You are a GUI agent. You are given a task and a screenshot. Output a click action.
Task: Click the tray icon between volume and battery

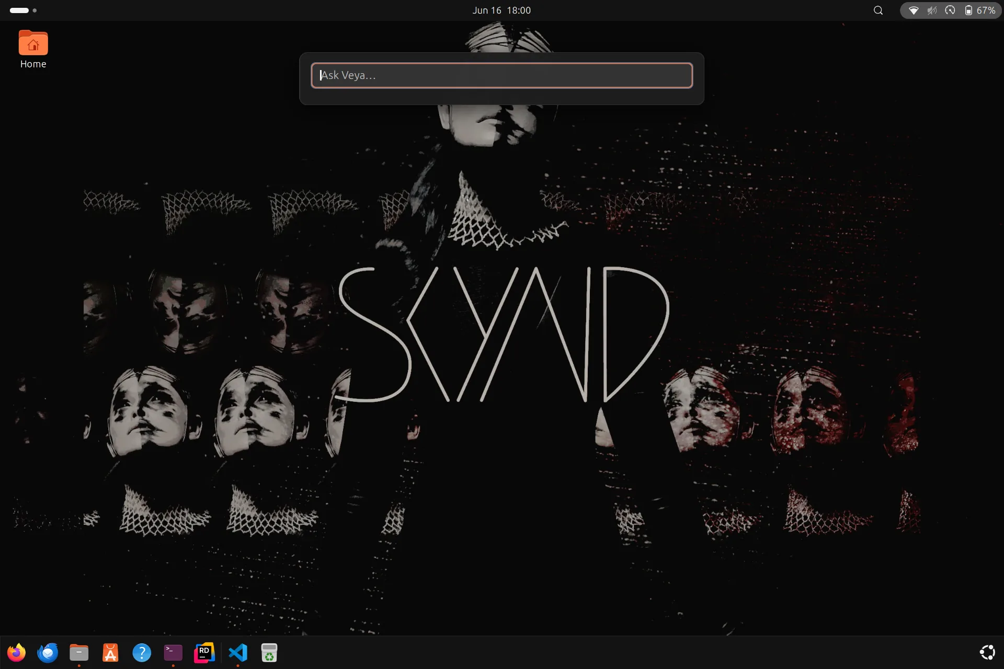[x=950, y=10]
